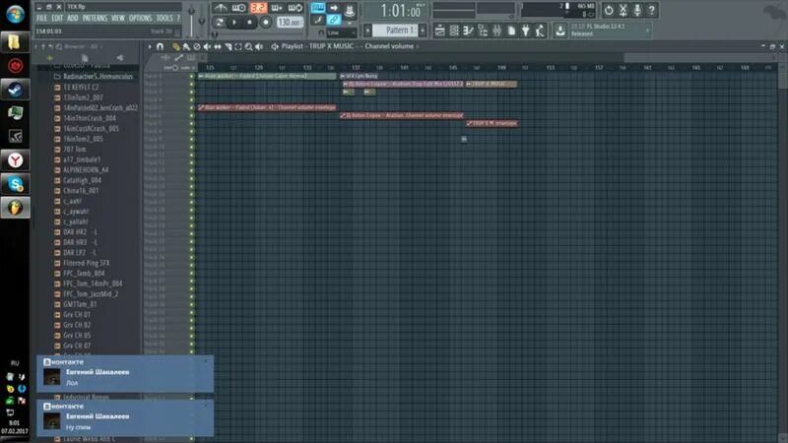Image resolution: width=788 pixels, height=443 pixels.
Task: Click the 130.000 tempo field
Action: (290, 22)
